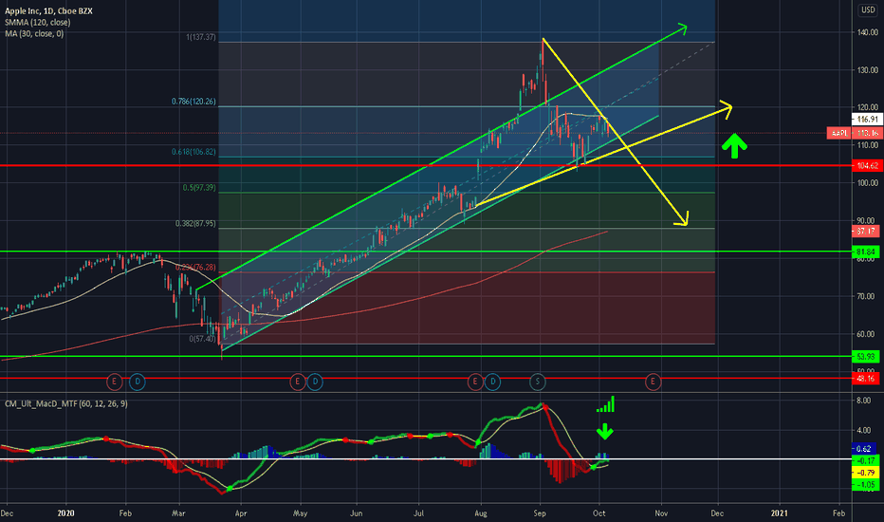Select the yellow -0.79 MACD value label

[864, 473]
